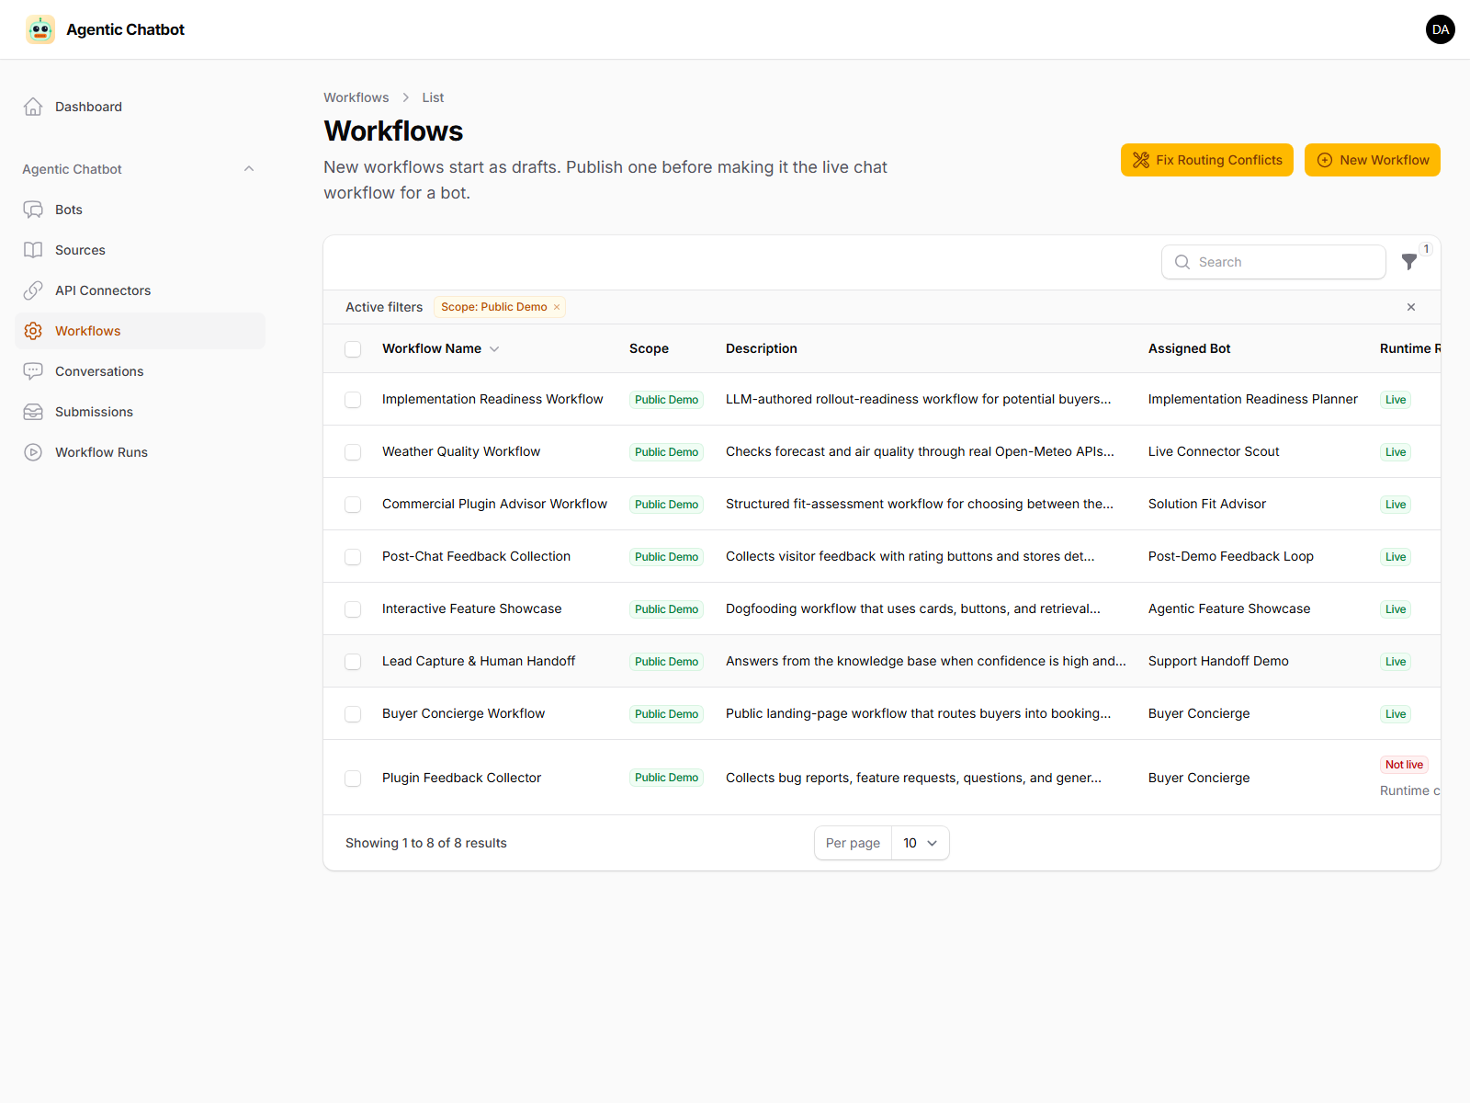The width and height of the screenshot is (1470, 1103).
Task: Open the Workflows breadcrumb link
Action: point(356,97)
